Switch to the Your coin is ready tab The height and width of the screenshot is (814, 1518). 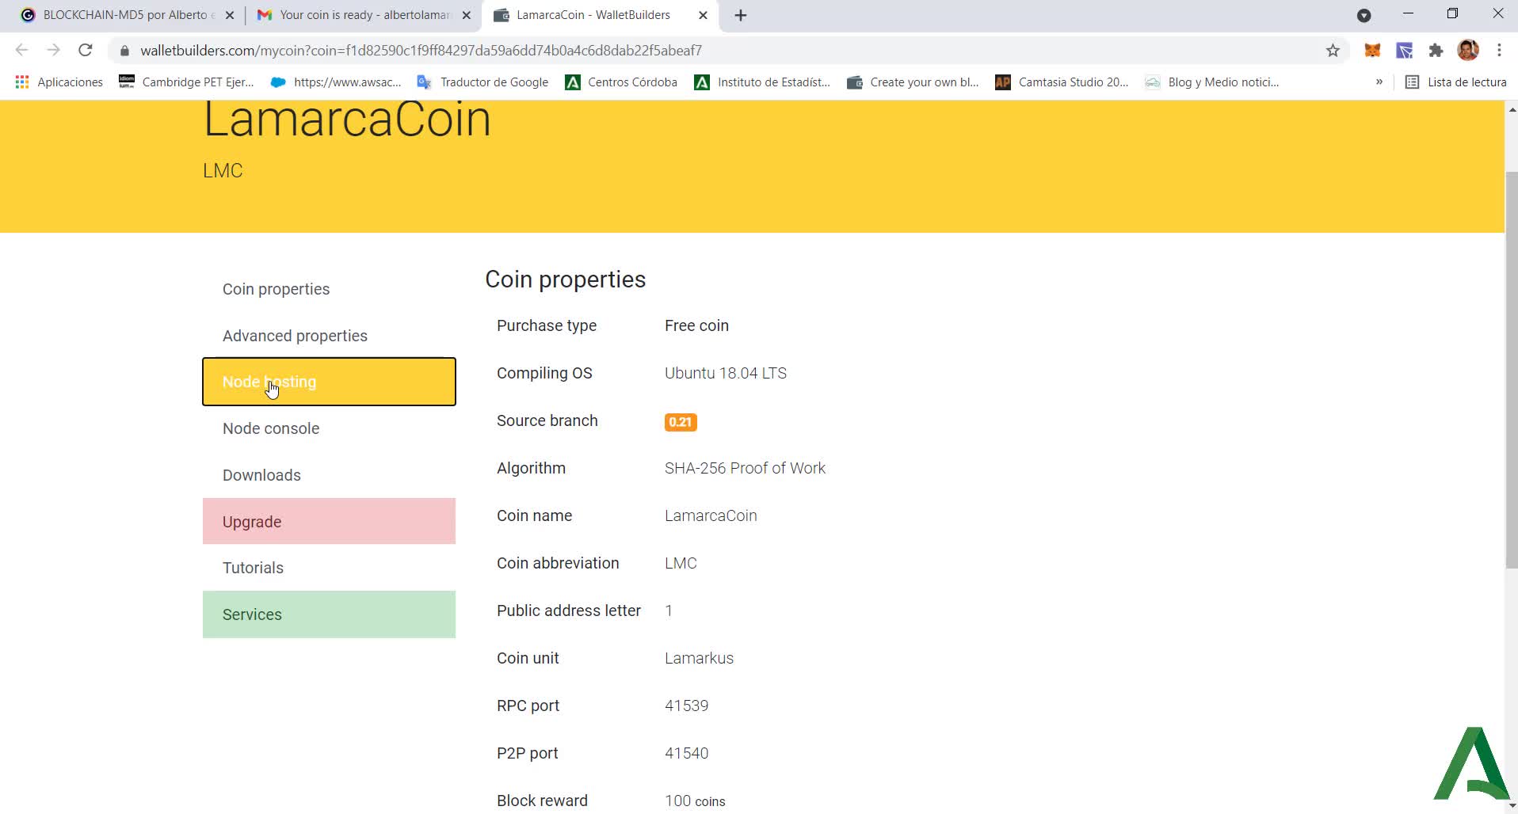point(357,14)
